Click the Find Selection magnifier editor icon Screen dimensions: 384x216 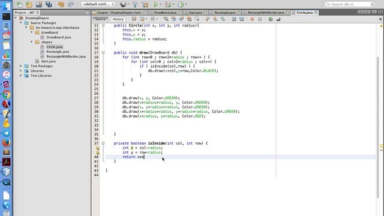coord(166,19)
